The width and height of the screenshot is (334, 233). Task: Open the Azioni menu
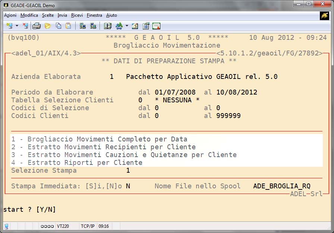[x=10, y=15]
